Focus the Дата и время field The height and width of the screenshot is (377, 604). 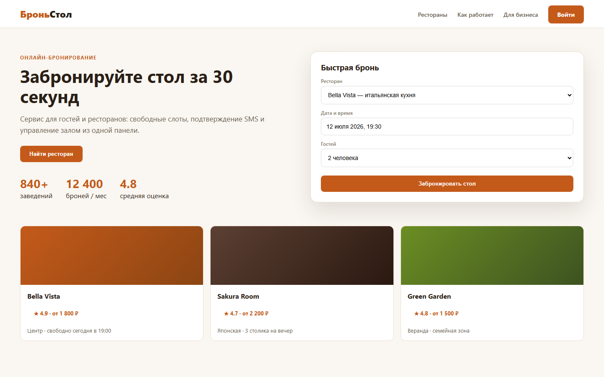click(447, 127)
